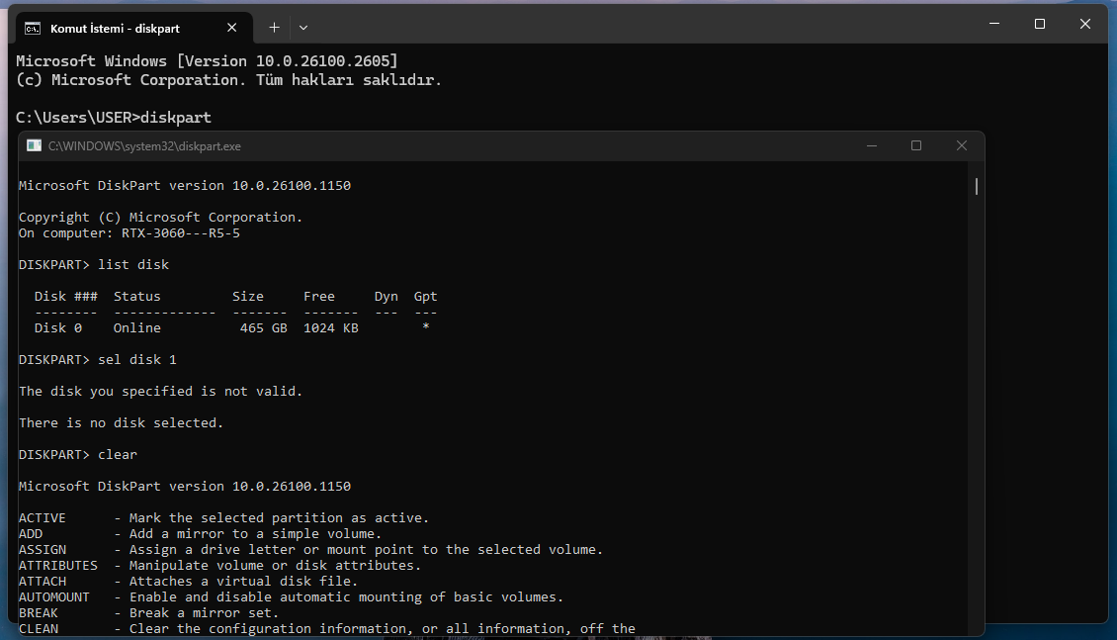The width and height of the screenshot is (1117, 640).
Task: Click the '1024 KB' free value
Action: click(330, 327)
